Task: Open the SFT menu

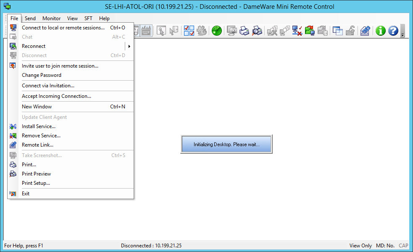Action: point(89,18)
